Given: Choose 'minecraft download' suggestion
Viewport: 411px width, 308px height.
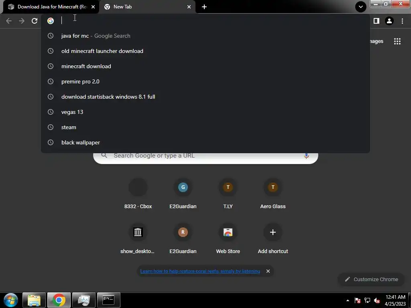Looking at the screenshot, I should click(x=205, y=66).
